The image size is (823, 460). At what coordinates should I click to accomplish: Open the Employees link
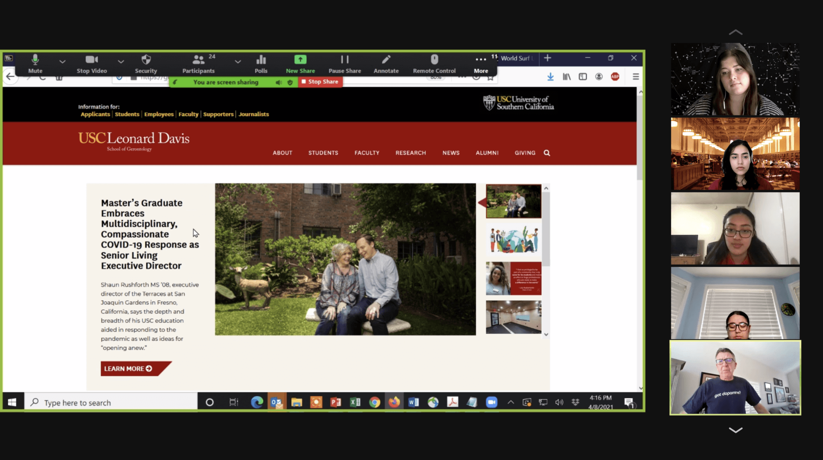159,114
